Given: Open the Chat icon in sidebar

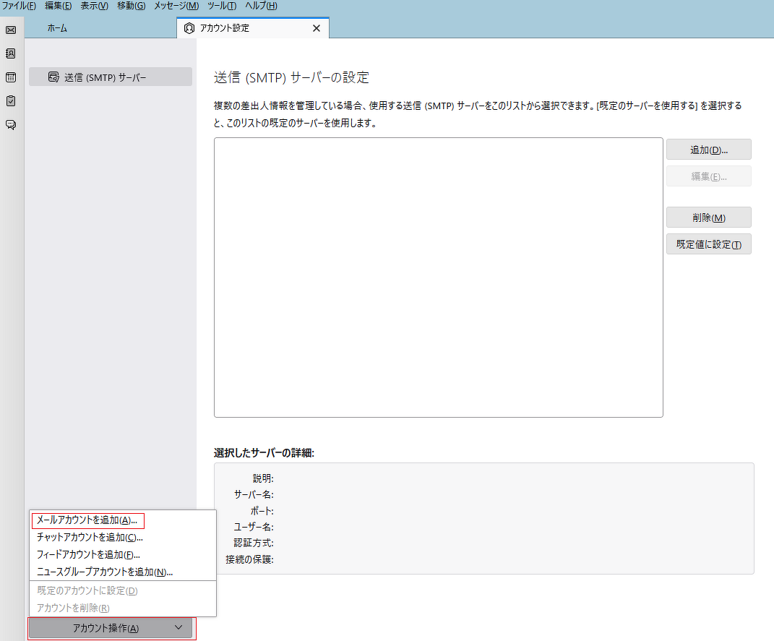Looking at the screenshot, I should point(11,125).
